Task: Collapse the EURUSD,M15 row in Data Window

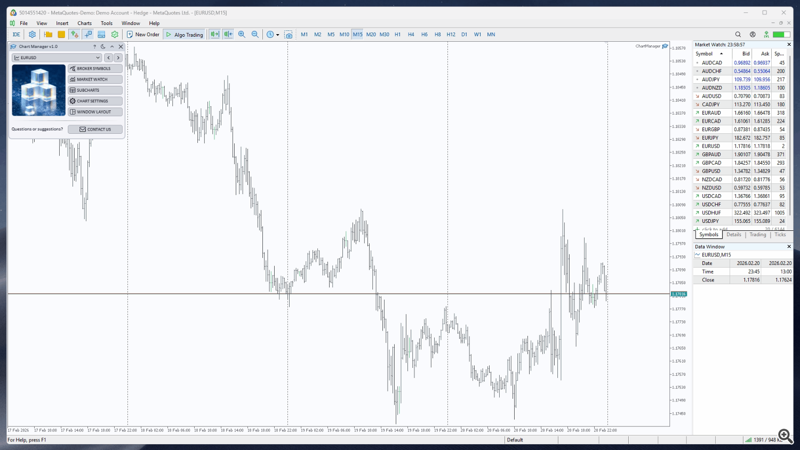Action: [x=697, y=254]
